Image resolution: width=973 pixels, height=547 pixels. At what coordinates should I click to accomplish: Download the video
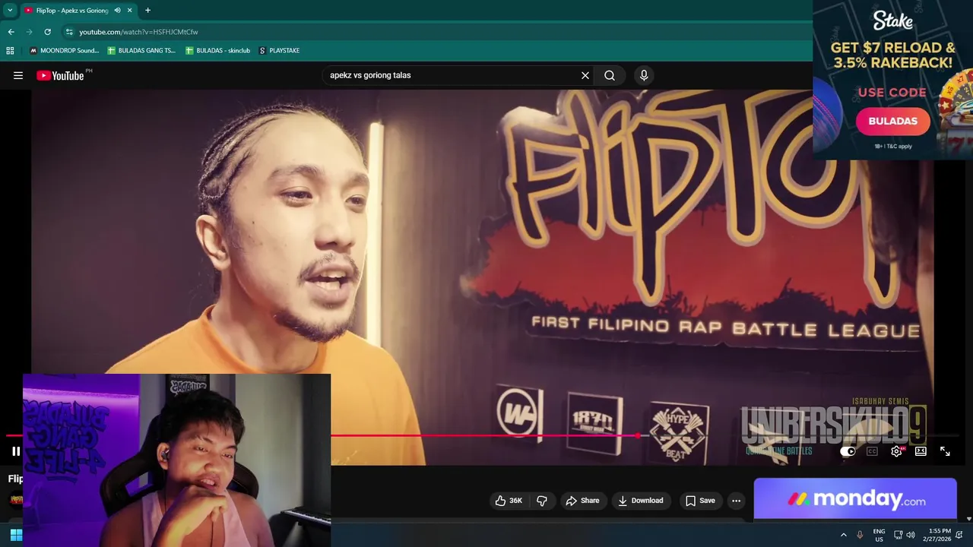(641, 501)
